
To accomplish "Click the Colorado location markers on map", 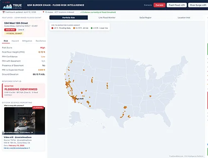I will [107, 86].
